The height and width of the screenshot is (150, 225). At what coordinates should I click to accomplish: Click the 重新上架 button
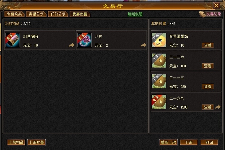pyautogui.click(x=168, y=142)
